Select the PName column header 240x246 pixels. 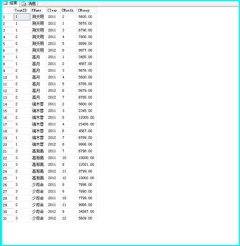(x=38, y=10)
